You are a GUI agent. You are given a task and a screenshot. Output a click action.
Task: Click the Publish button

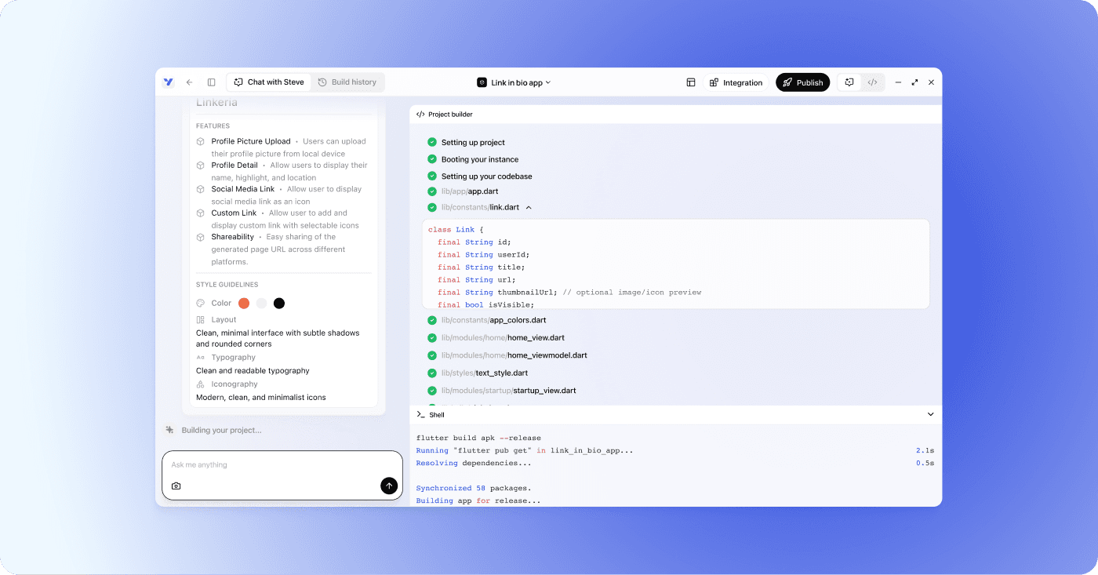pyautogui.click(x=802, y=82)
